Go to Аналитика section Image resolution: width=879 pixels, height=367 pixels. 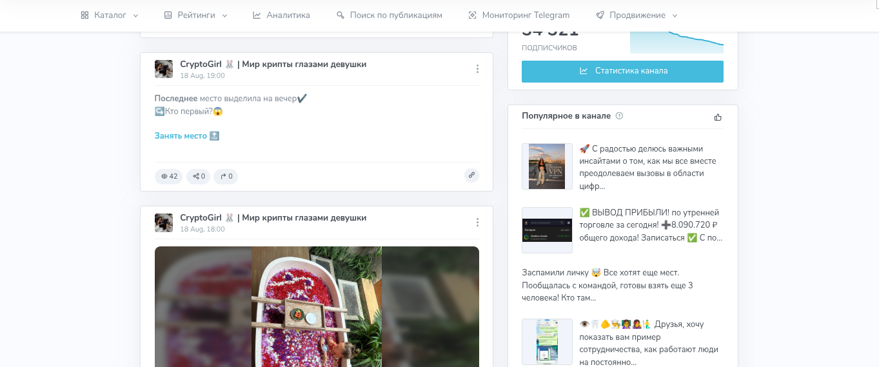(281, 15)
